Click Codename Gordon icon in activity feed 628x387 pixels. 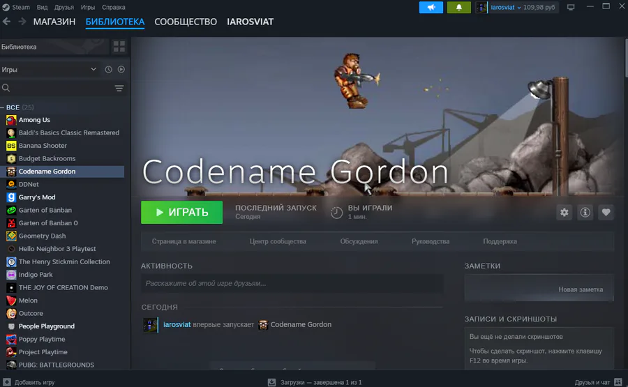(x=263, y=324)
